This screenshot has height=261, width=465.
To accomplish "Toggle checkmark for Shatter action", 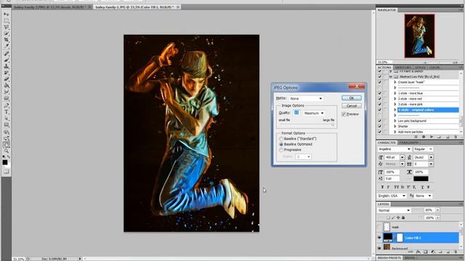I will pyautogui.click(x=379, y=126).
